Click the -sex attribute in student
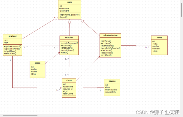Screen dimensions: 183x117 click(6, 40)
